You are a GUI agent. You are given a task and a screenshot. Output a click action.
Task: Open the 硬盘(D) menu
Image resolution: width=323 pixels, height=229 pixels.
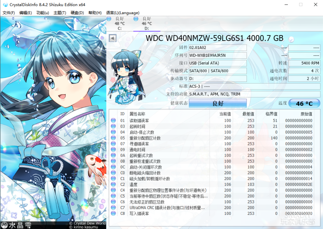(77, 13)
